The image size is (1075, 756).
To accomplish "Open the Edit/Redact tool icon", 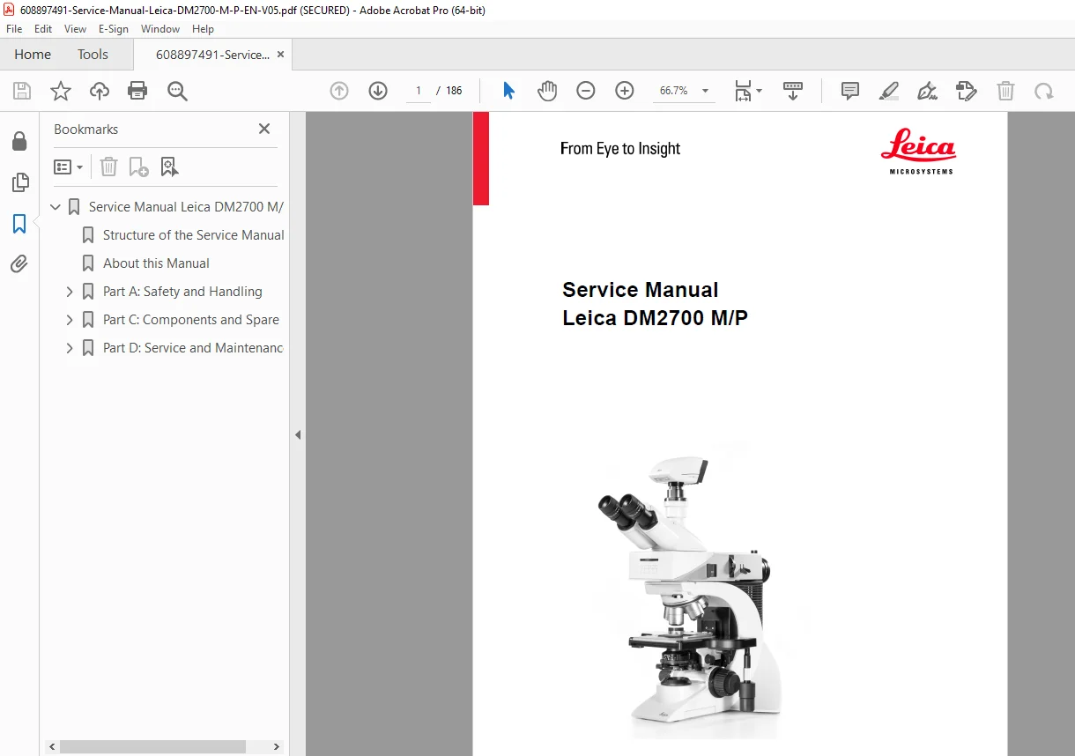I will click(x=967, y=91).
